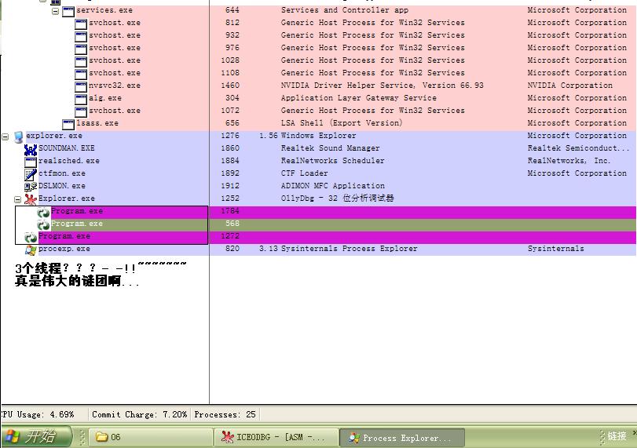Click the svchost.exe icon in PID 1028 row
Screen dimensions: 637x448
click(81, 61)
